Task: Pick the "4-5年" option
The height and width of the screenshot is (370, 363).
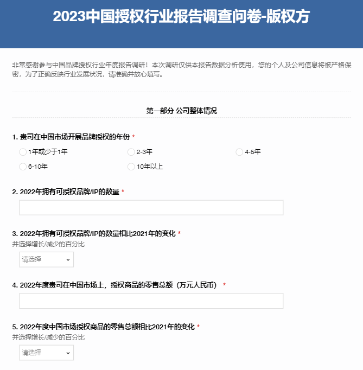Action: point(239,152)
